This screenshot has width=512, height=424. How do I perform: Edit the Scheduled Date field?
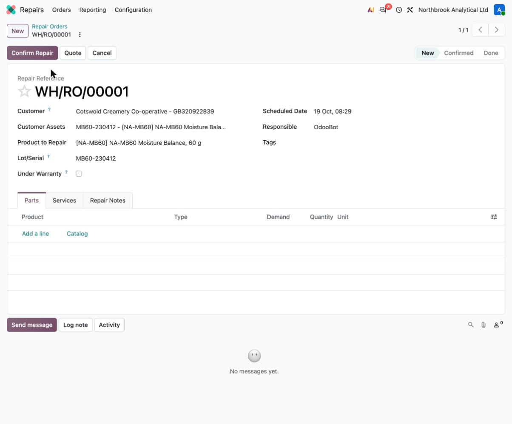coord(404,111)
